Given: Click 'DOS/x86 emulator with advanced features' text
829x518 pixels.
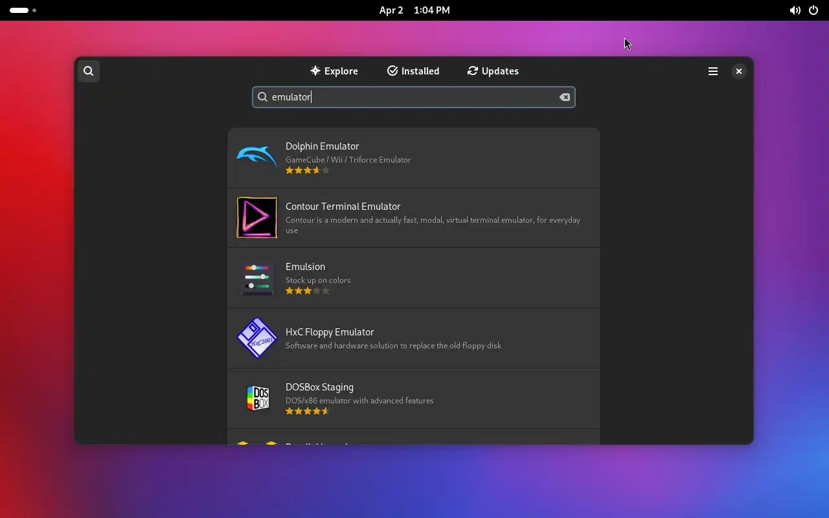Looking at the screenshot, I should click(x=359, y=401).
